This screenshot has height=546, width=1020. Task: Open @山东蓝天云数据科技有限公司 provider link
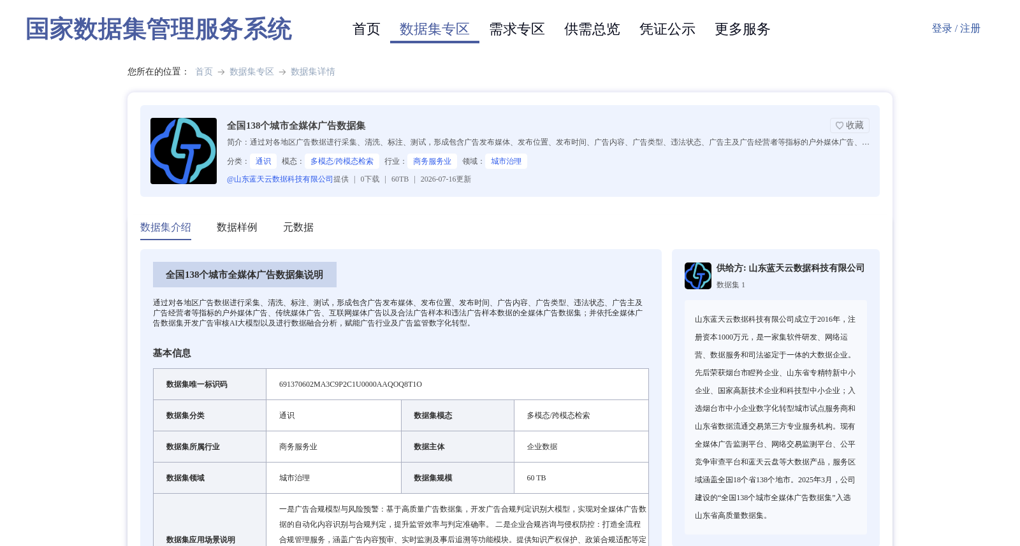[280, 179]
